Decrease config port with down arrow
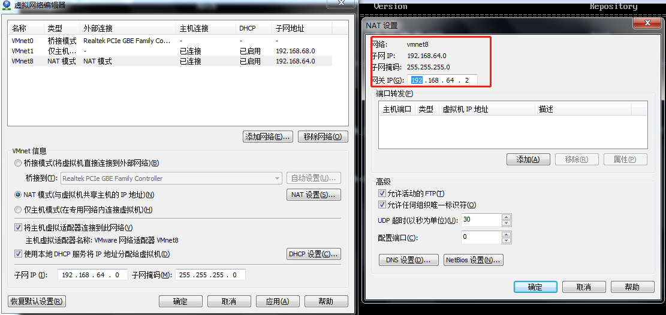Image resolution: width=666 pixels, height=315 pixels. (506, 241)
